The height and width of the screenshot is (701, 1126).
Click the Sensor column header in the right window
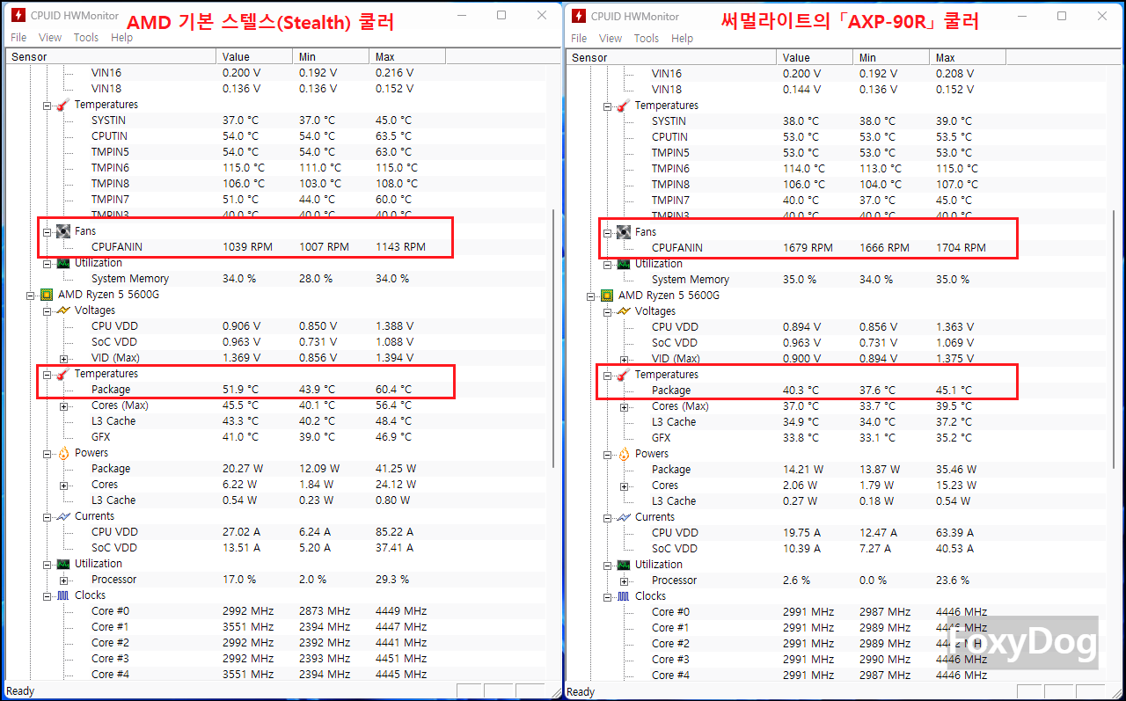[672, 57]
